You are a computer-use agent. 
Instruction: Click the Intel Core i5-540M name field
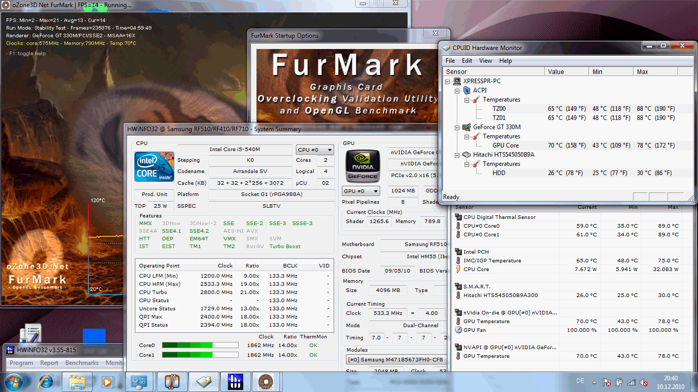[x=235, y=150]
